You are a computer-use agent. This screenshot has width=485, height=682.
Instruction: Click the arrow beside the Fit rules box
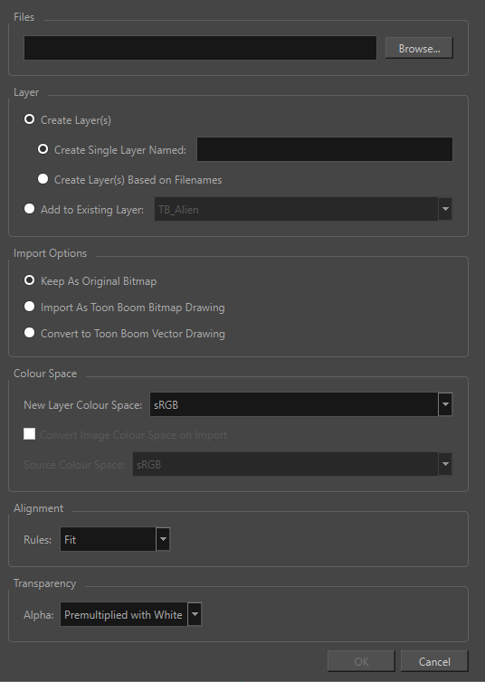click(x=163, y=539)
